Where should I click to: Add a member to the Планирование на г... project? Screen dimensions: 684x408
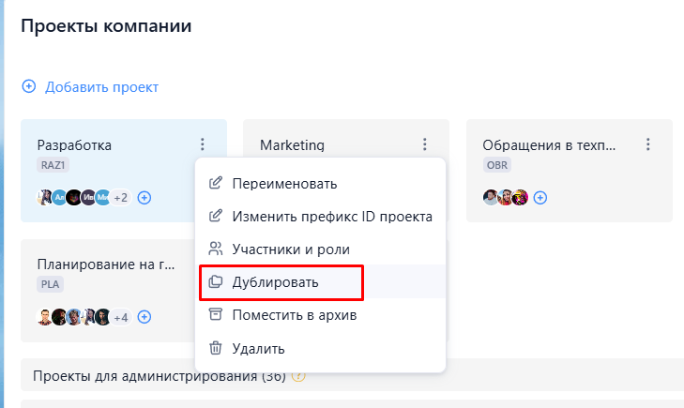[144, 317]
